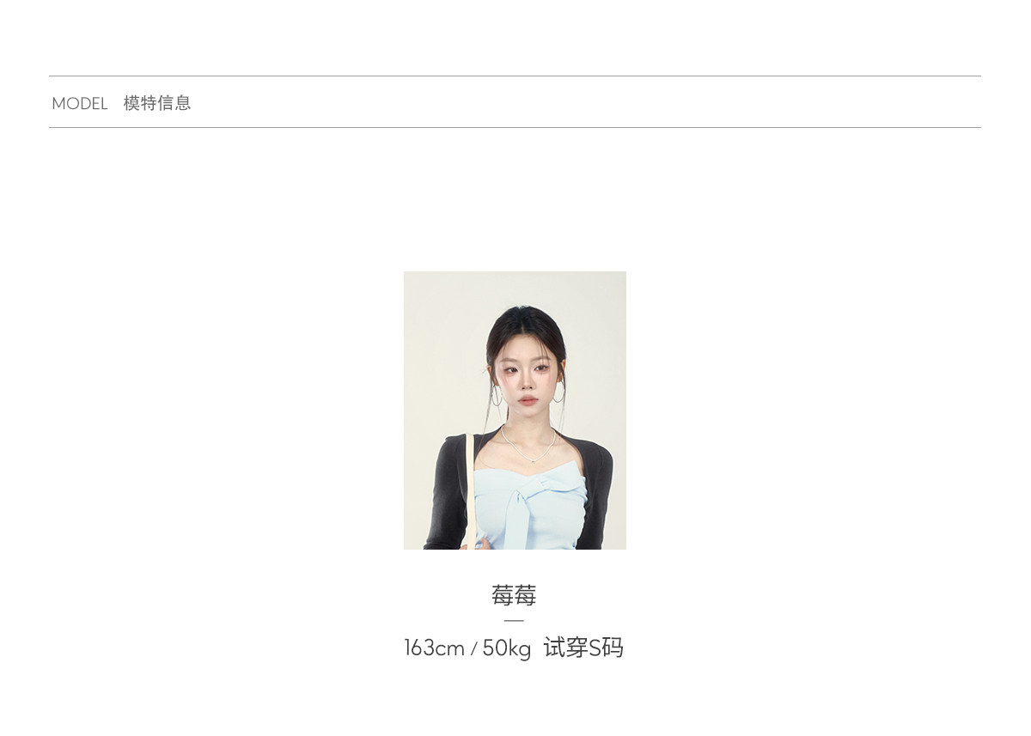Click the 试穿S码 size label

(583, 648)
